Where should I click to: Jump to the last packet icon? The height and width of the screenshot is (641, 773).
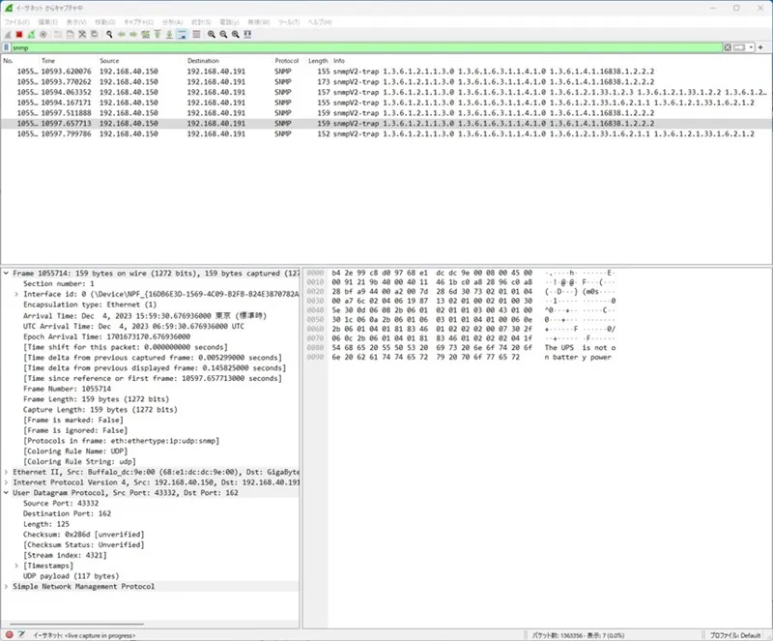pyautogui.click(x=169, y=34)
